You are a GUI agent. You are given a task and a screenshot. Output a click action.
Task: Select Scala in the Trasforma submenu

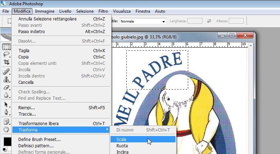pos(143,140)
